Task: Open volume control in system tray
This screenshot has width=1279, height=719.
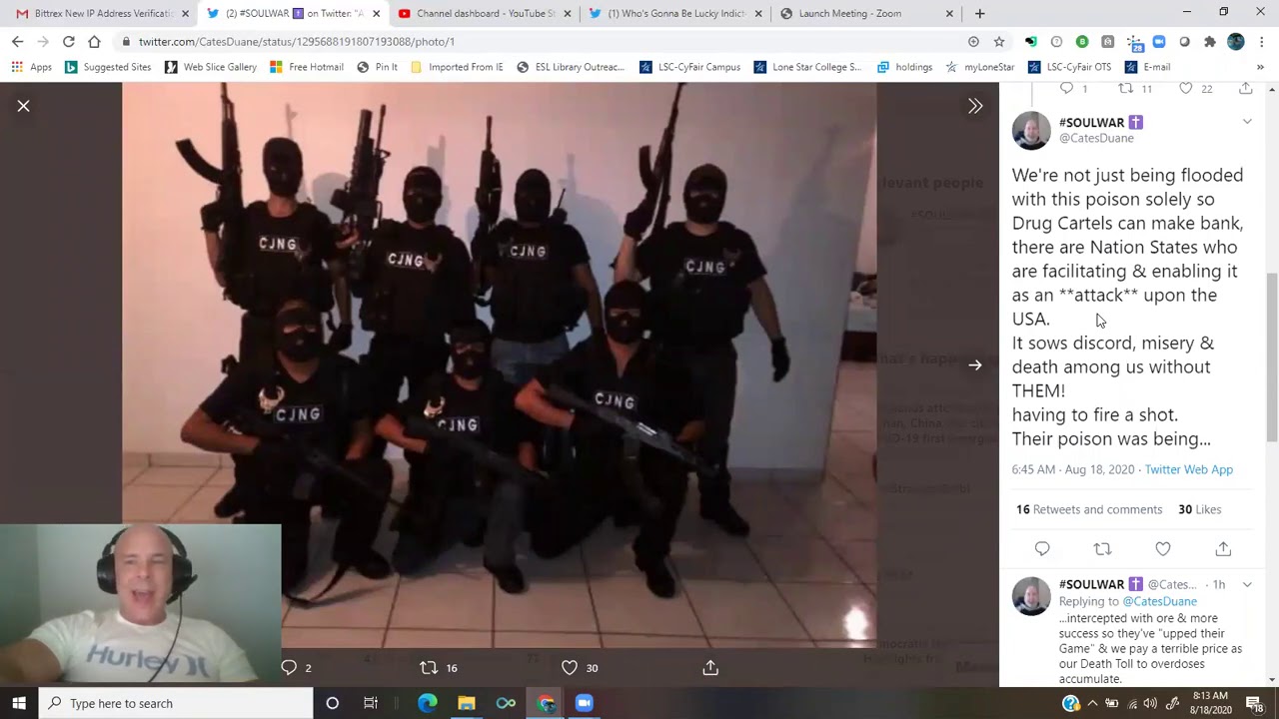Action: tap(1150, 703)
